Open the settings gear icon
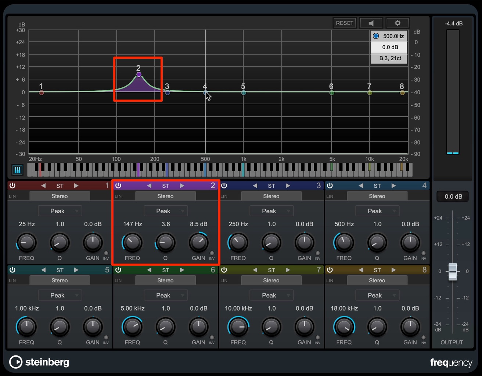 [398, 23]
